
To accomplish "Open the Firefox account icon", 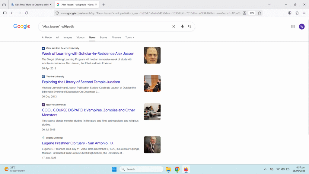I will [x=289, y=13].
